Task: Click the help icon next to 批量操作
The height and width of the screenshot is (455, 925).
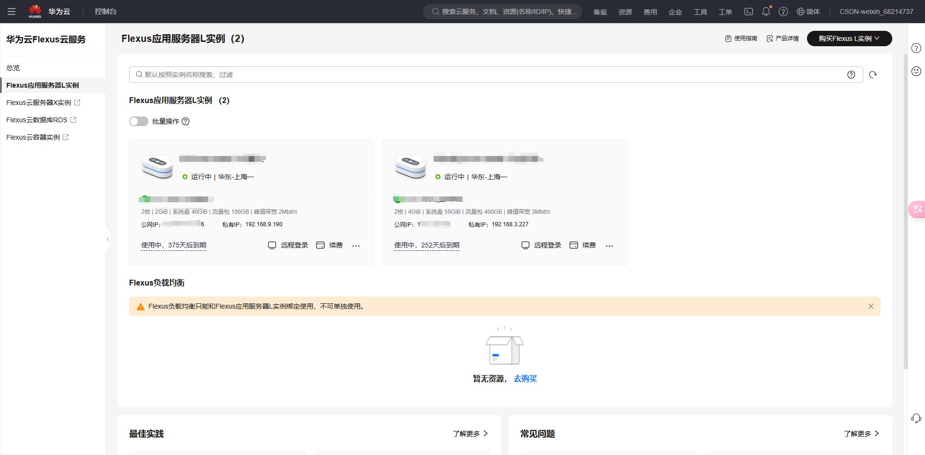Action: click(x=185, y=121)
